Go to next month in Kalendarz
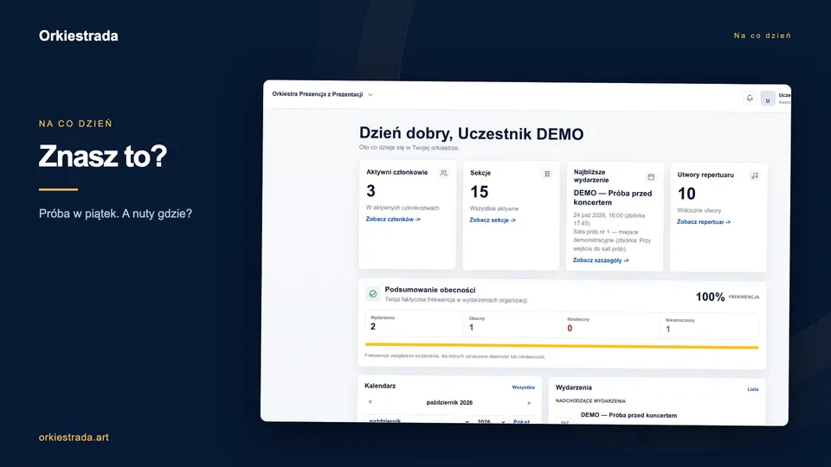831x467 pixels. click(x=529, y=403)
